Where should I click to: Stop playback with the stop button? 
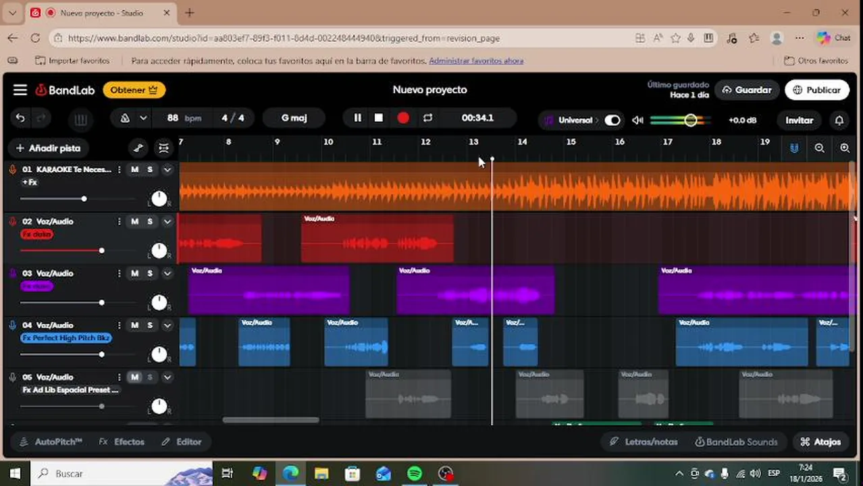tap(379, 118)
